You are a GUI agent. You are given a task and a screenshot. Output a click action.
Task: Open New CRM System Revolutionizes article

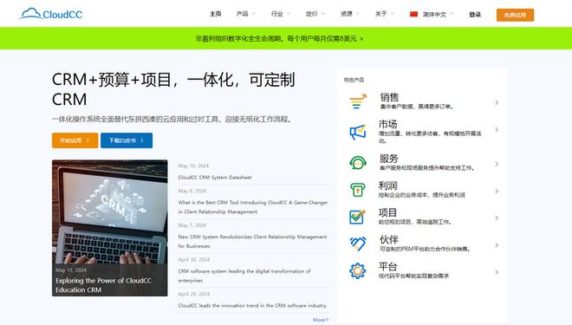pyautogui.click(x=252, y=241)
